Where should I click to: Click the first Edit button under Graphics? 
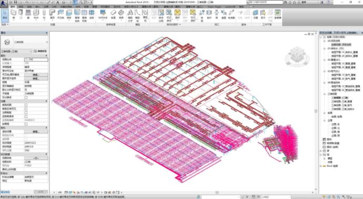[36, 75]
